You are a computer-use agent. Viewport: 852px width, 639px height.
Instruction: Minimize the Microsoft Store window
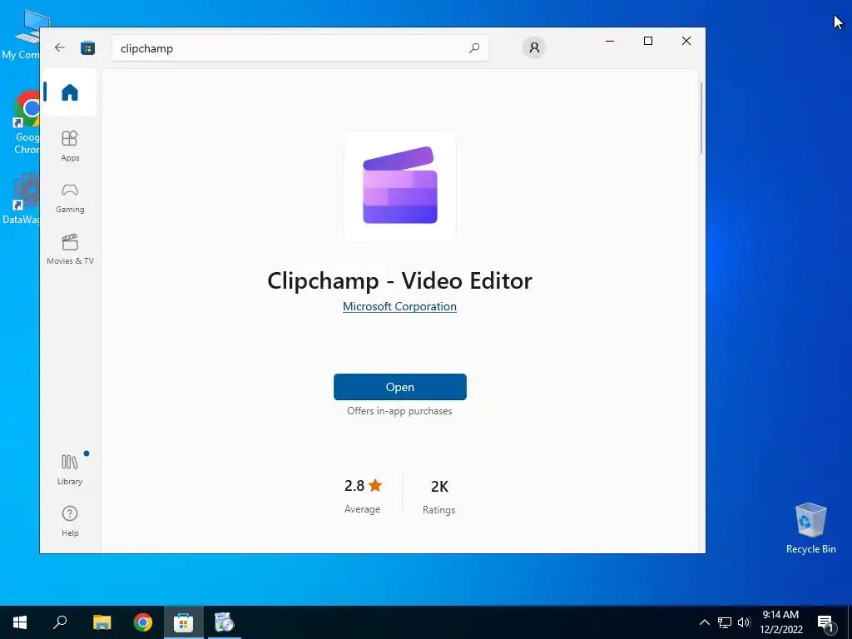coord(610,41)
